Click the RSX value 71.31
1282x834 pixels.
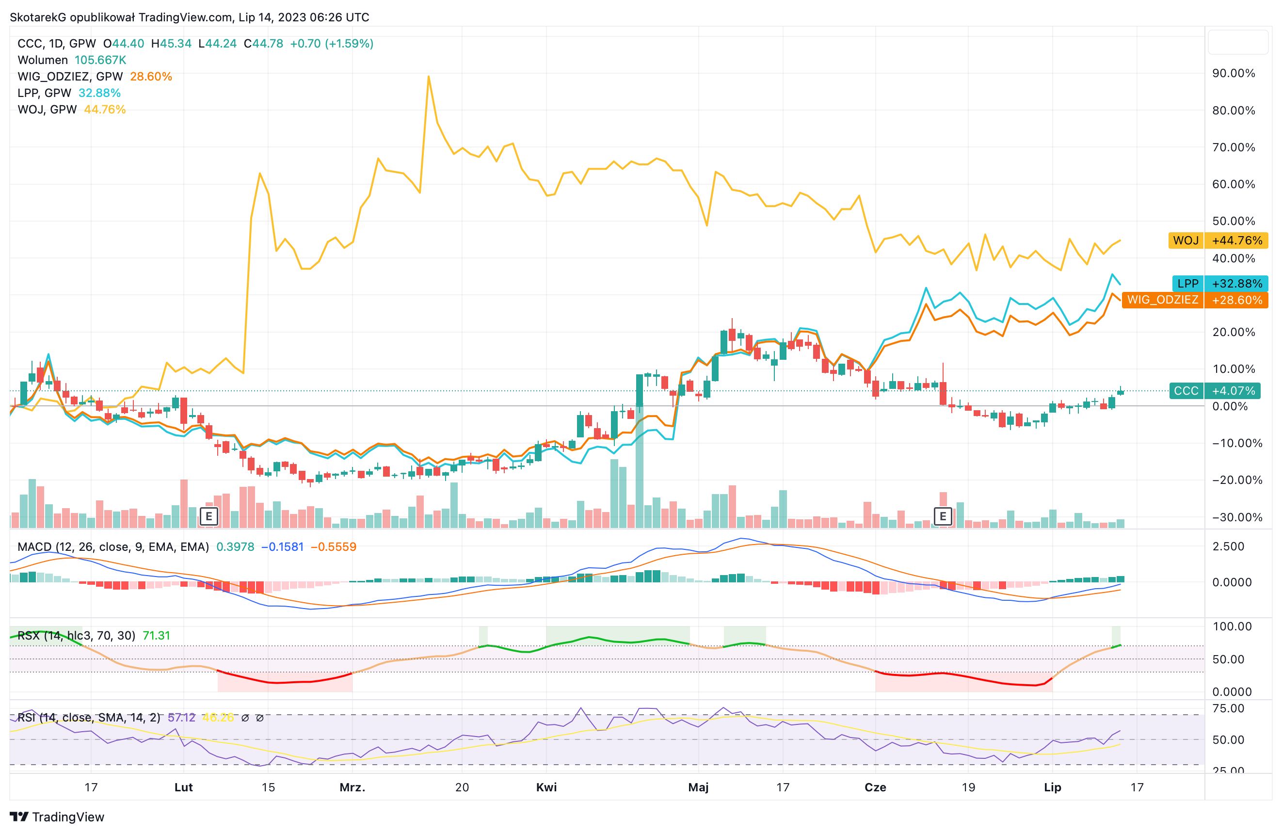[x=156, y=636]
